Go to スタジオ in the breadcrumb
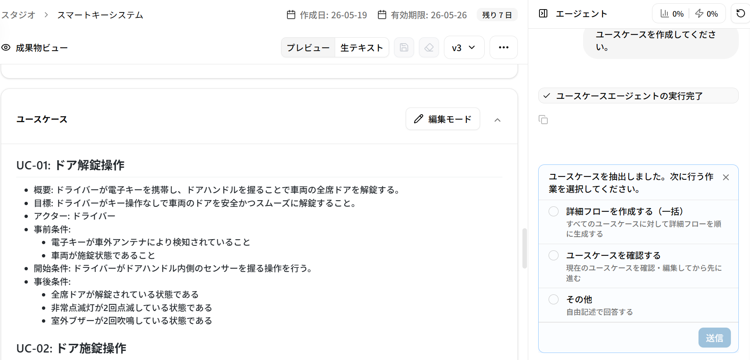This screenshot has height=360, width=750. 18,15
